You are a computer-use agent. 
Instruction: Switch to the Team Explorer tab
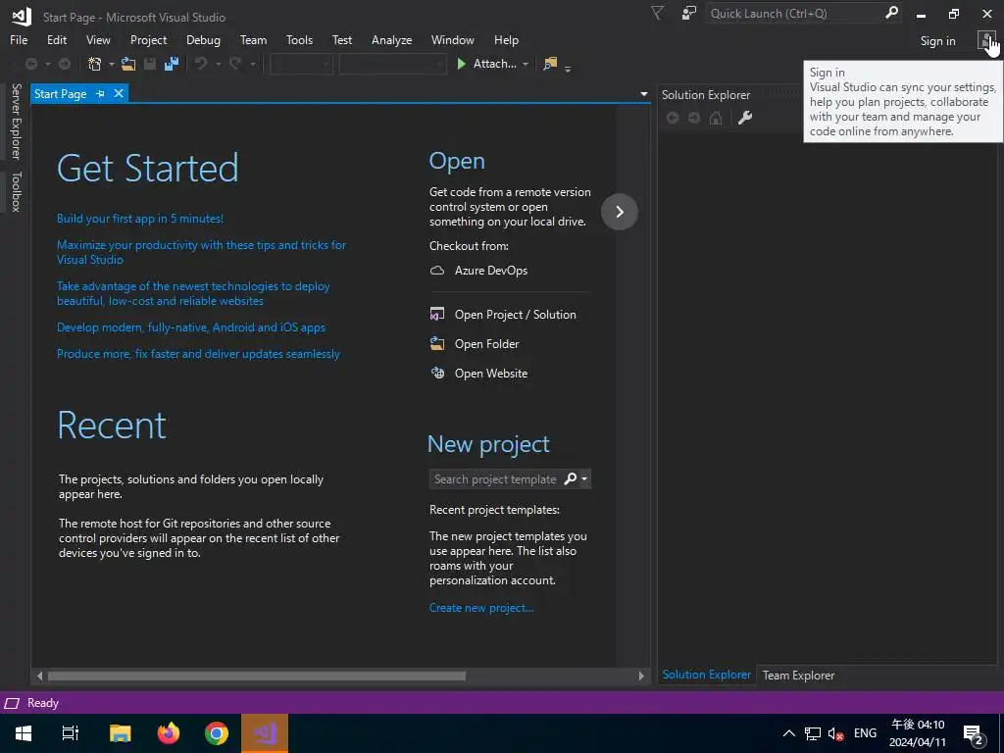point(798,675)
